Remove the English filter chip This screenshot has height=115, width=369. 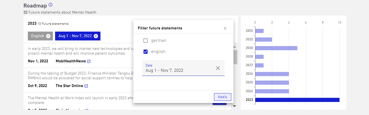click(x=48, y=36)
